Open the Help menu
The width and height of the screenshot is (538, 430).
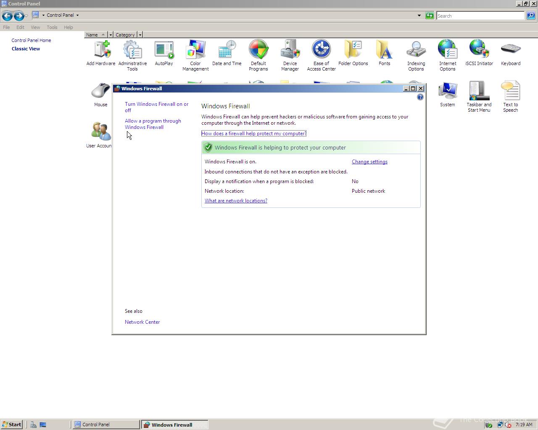coord(69,27)
